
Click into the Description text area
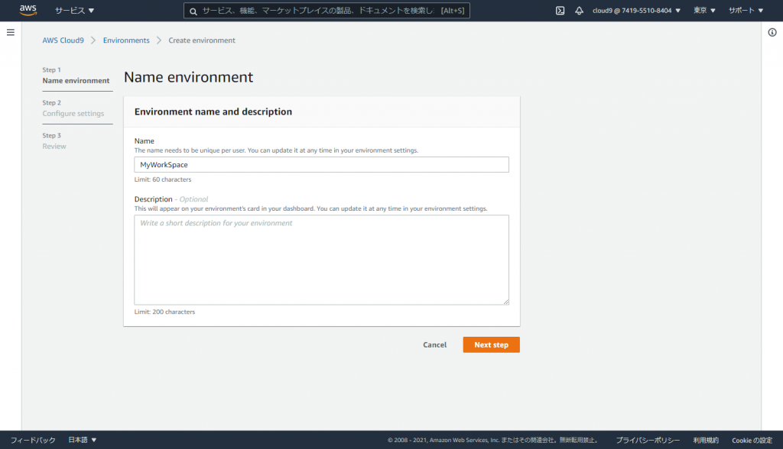point(322,260)
